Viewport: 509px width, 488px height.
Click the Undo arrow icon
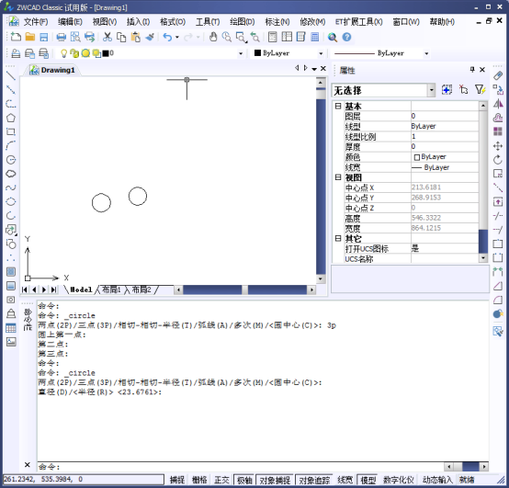(167, 37)
